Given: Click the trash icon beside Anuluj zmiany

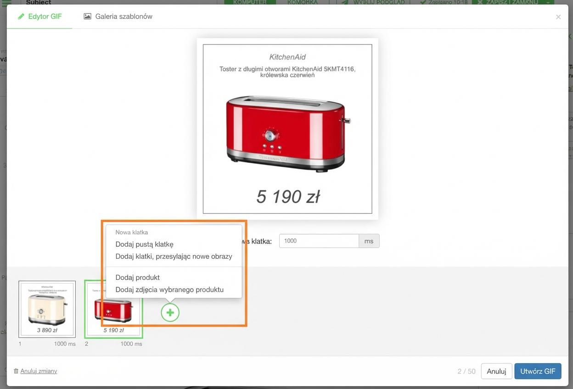Looking at the screenshot, I should (16, 371).
